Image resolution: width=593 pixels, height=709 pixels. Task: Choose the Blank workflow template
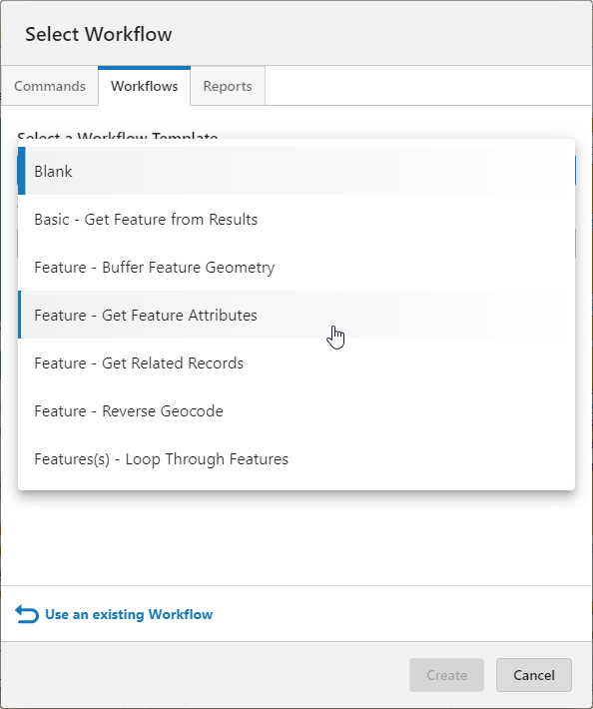(x=296, y=171)
